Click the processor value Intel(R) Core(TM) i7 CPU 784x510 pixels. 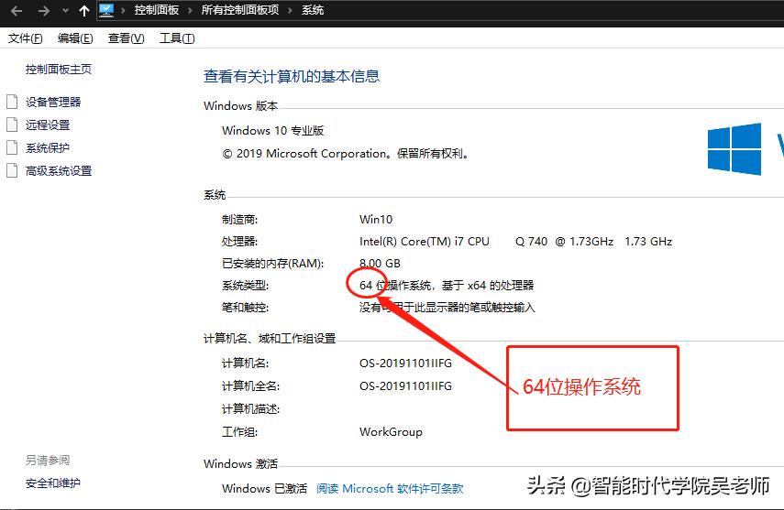click(424, 242)
